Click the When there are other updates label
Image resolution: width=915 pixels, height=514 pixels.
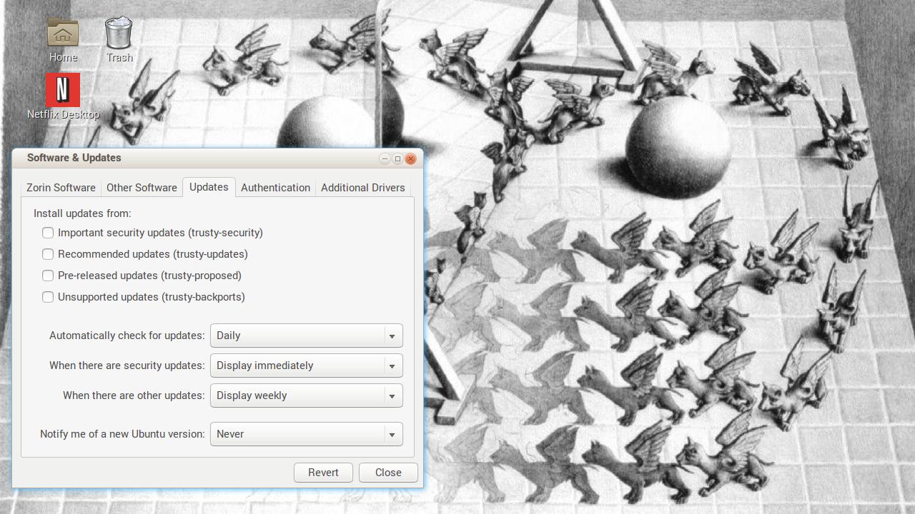[x=134, y=395]
